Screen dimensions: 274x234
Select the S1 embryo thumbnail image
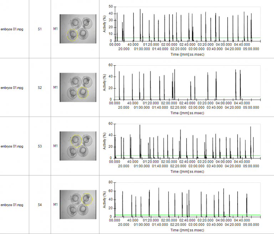(x=78, y=29)
